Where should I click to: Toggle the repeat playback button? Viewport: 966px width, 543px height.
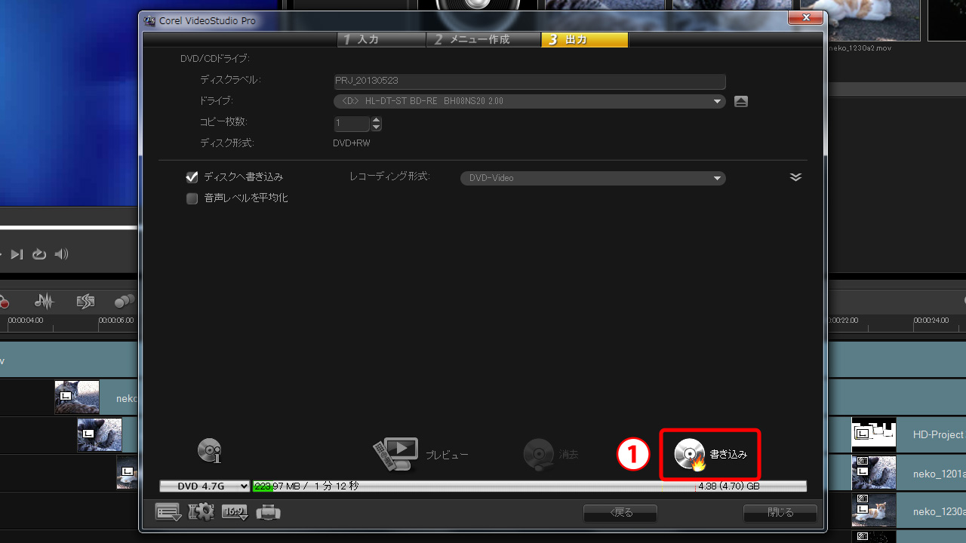pyautogui.click(x=39, y=254)
